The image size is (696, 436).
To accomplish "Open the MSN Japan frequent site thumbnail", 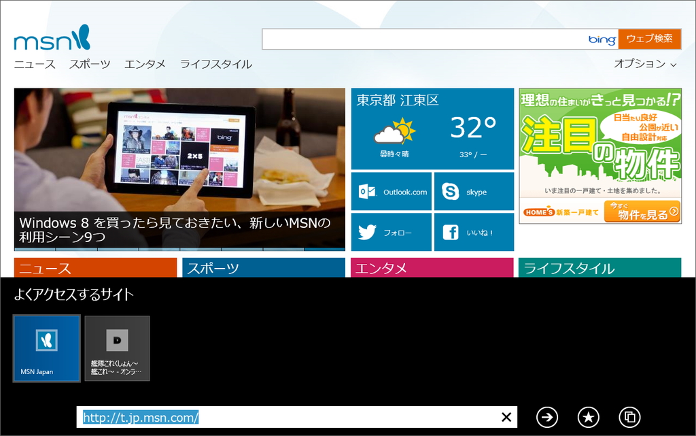I will coord(46,348).
